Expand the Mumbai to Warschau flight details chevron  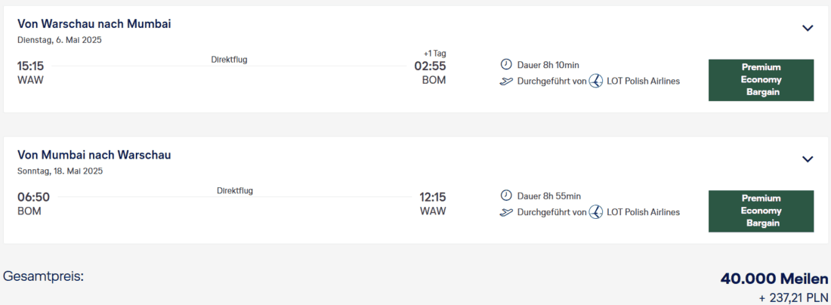[808, 159]
